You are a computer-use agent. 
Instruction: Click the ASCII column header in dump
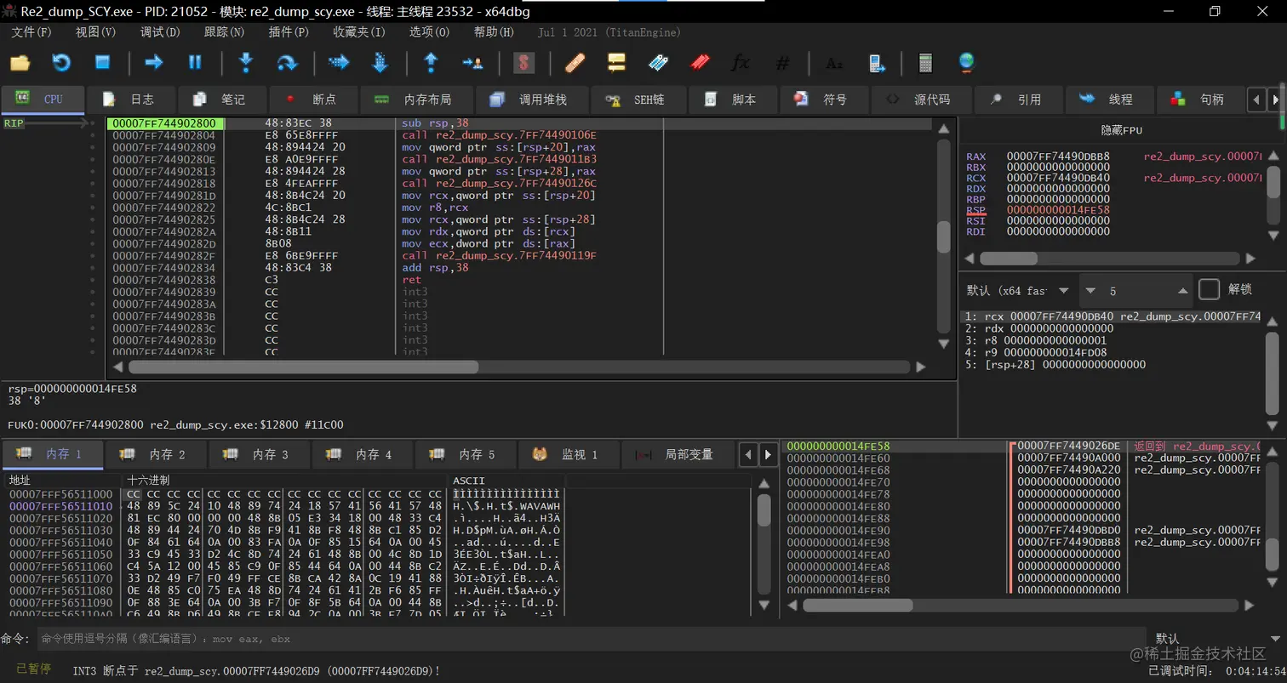[x=506, y=481]
